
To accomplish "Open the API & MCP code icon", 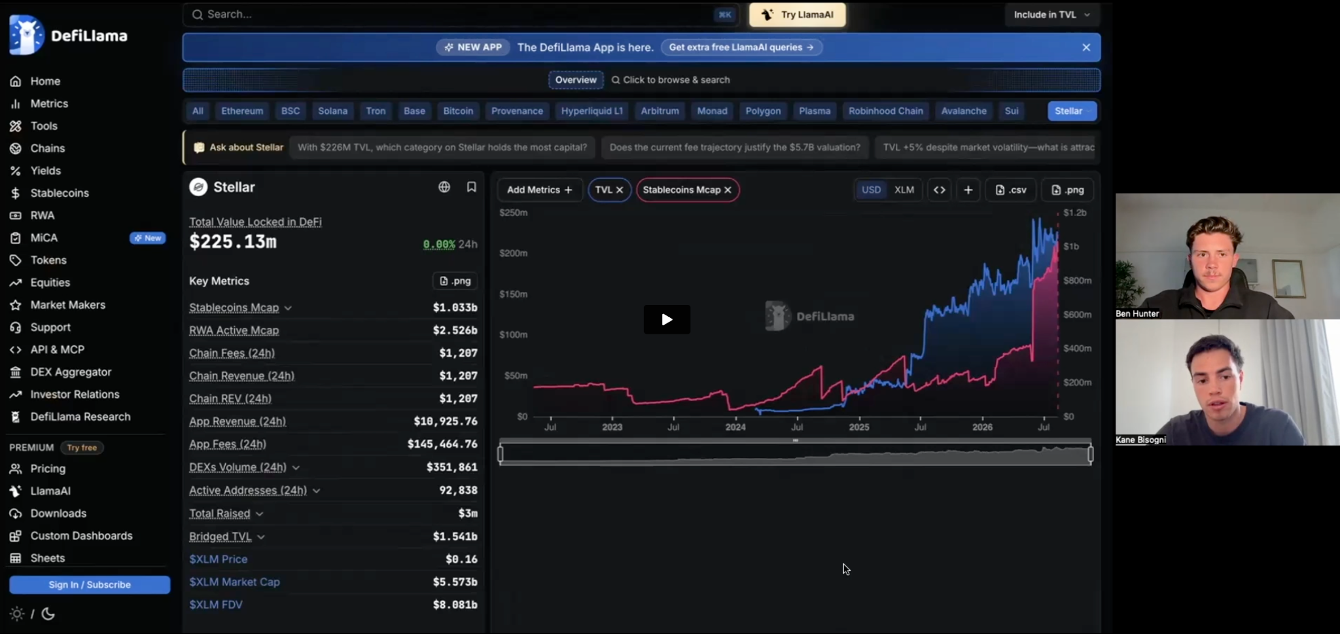I will 16,349.
